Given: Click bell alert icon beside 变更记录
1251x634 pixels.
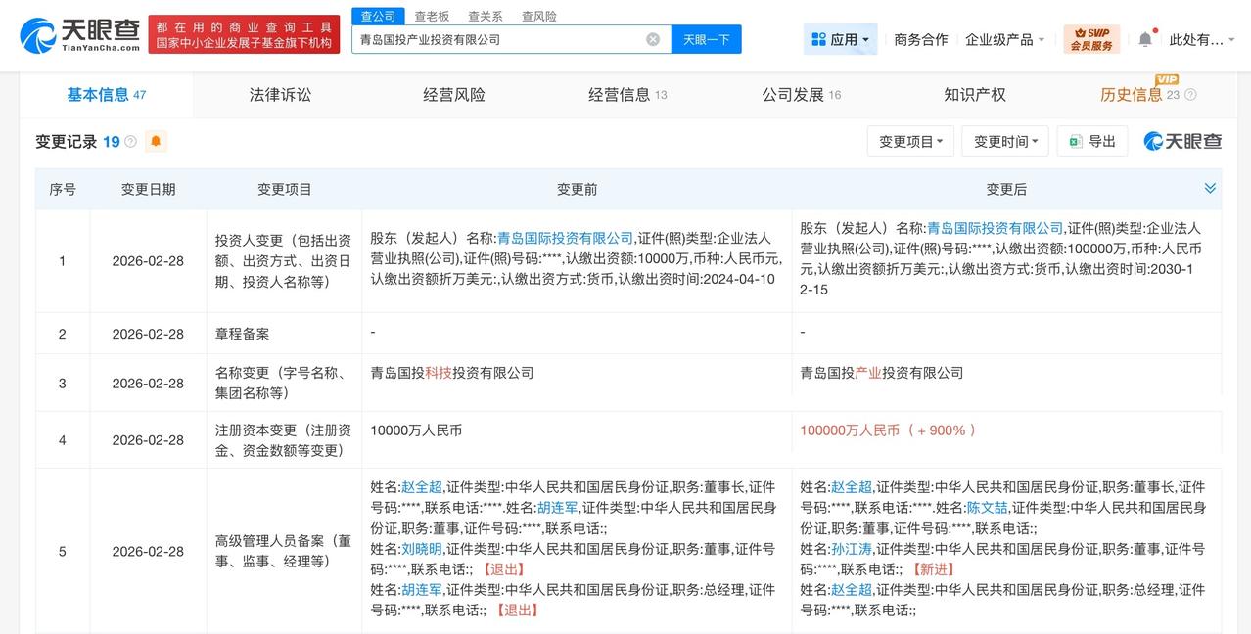Looking at the screenshot, I should pos(156,142).
